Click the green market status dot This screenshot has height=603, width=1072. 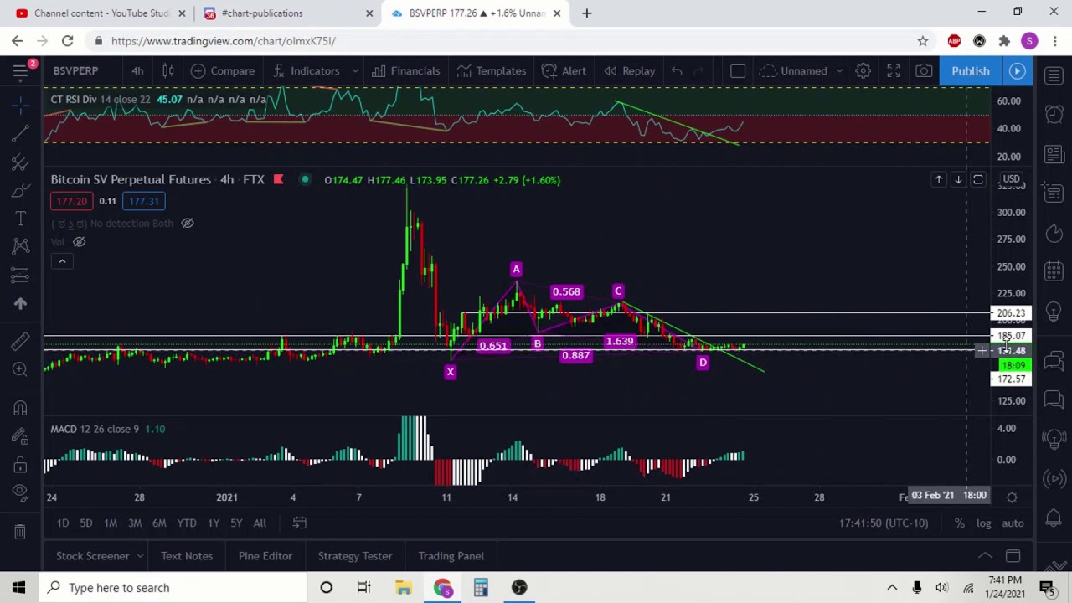click(305, 180)
